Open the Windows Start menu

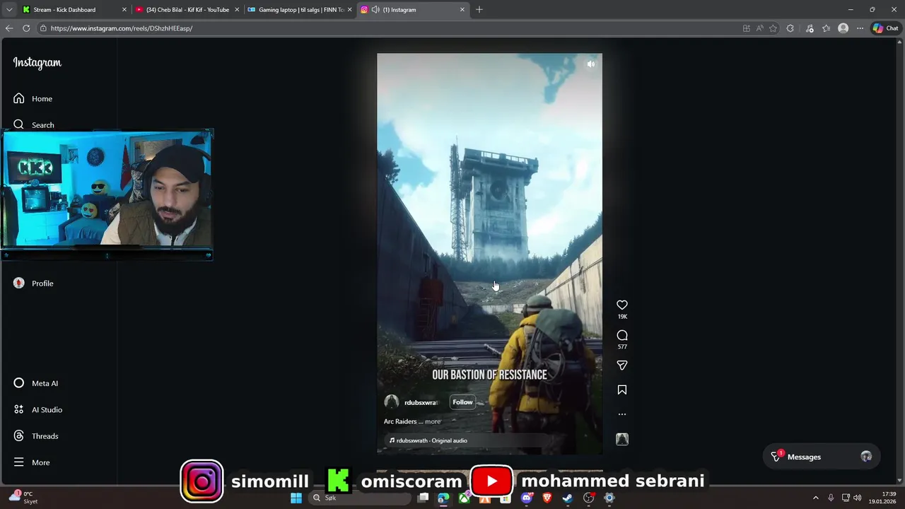click(296, 498)
